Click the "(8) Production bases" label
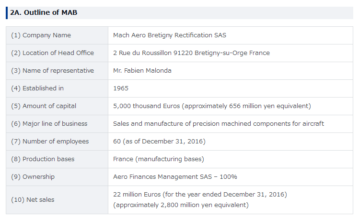The height and width of the screenshot is (219, 359). click(43, 159)
